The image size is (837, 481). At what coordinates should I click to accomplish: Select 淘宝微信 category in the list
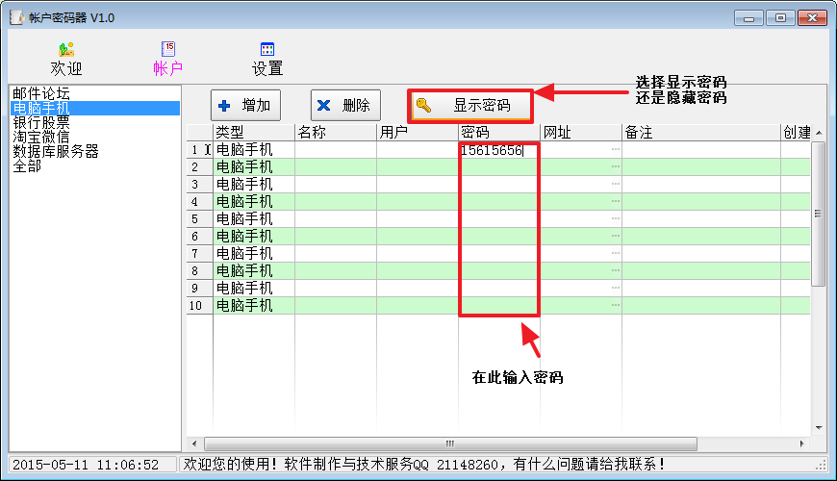(x=41, y=137)
